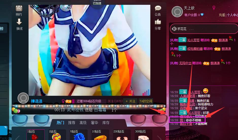The height and width of the screenshot is (140, 238).
Task: Select the 1钻石 red rose gift
Action: 36,135
